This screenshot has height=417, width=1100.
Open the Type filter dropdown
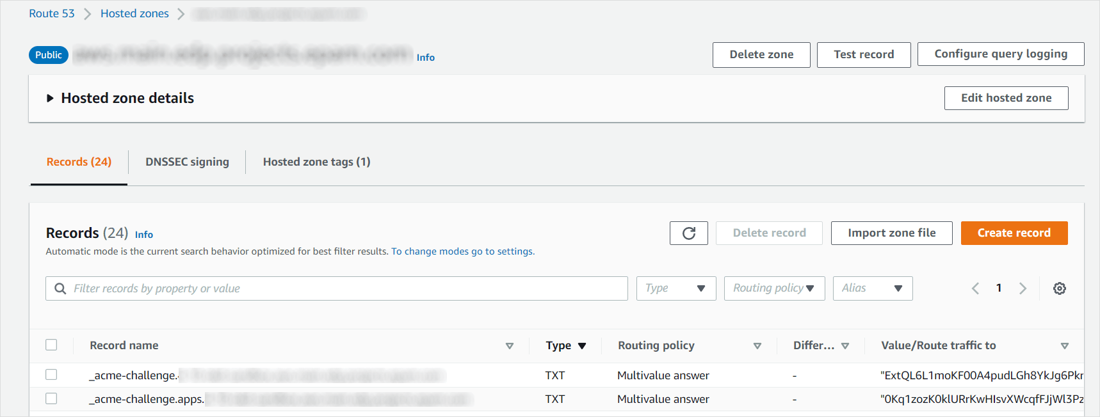676,288
